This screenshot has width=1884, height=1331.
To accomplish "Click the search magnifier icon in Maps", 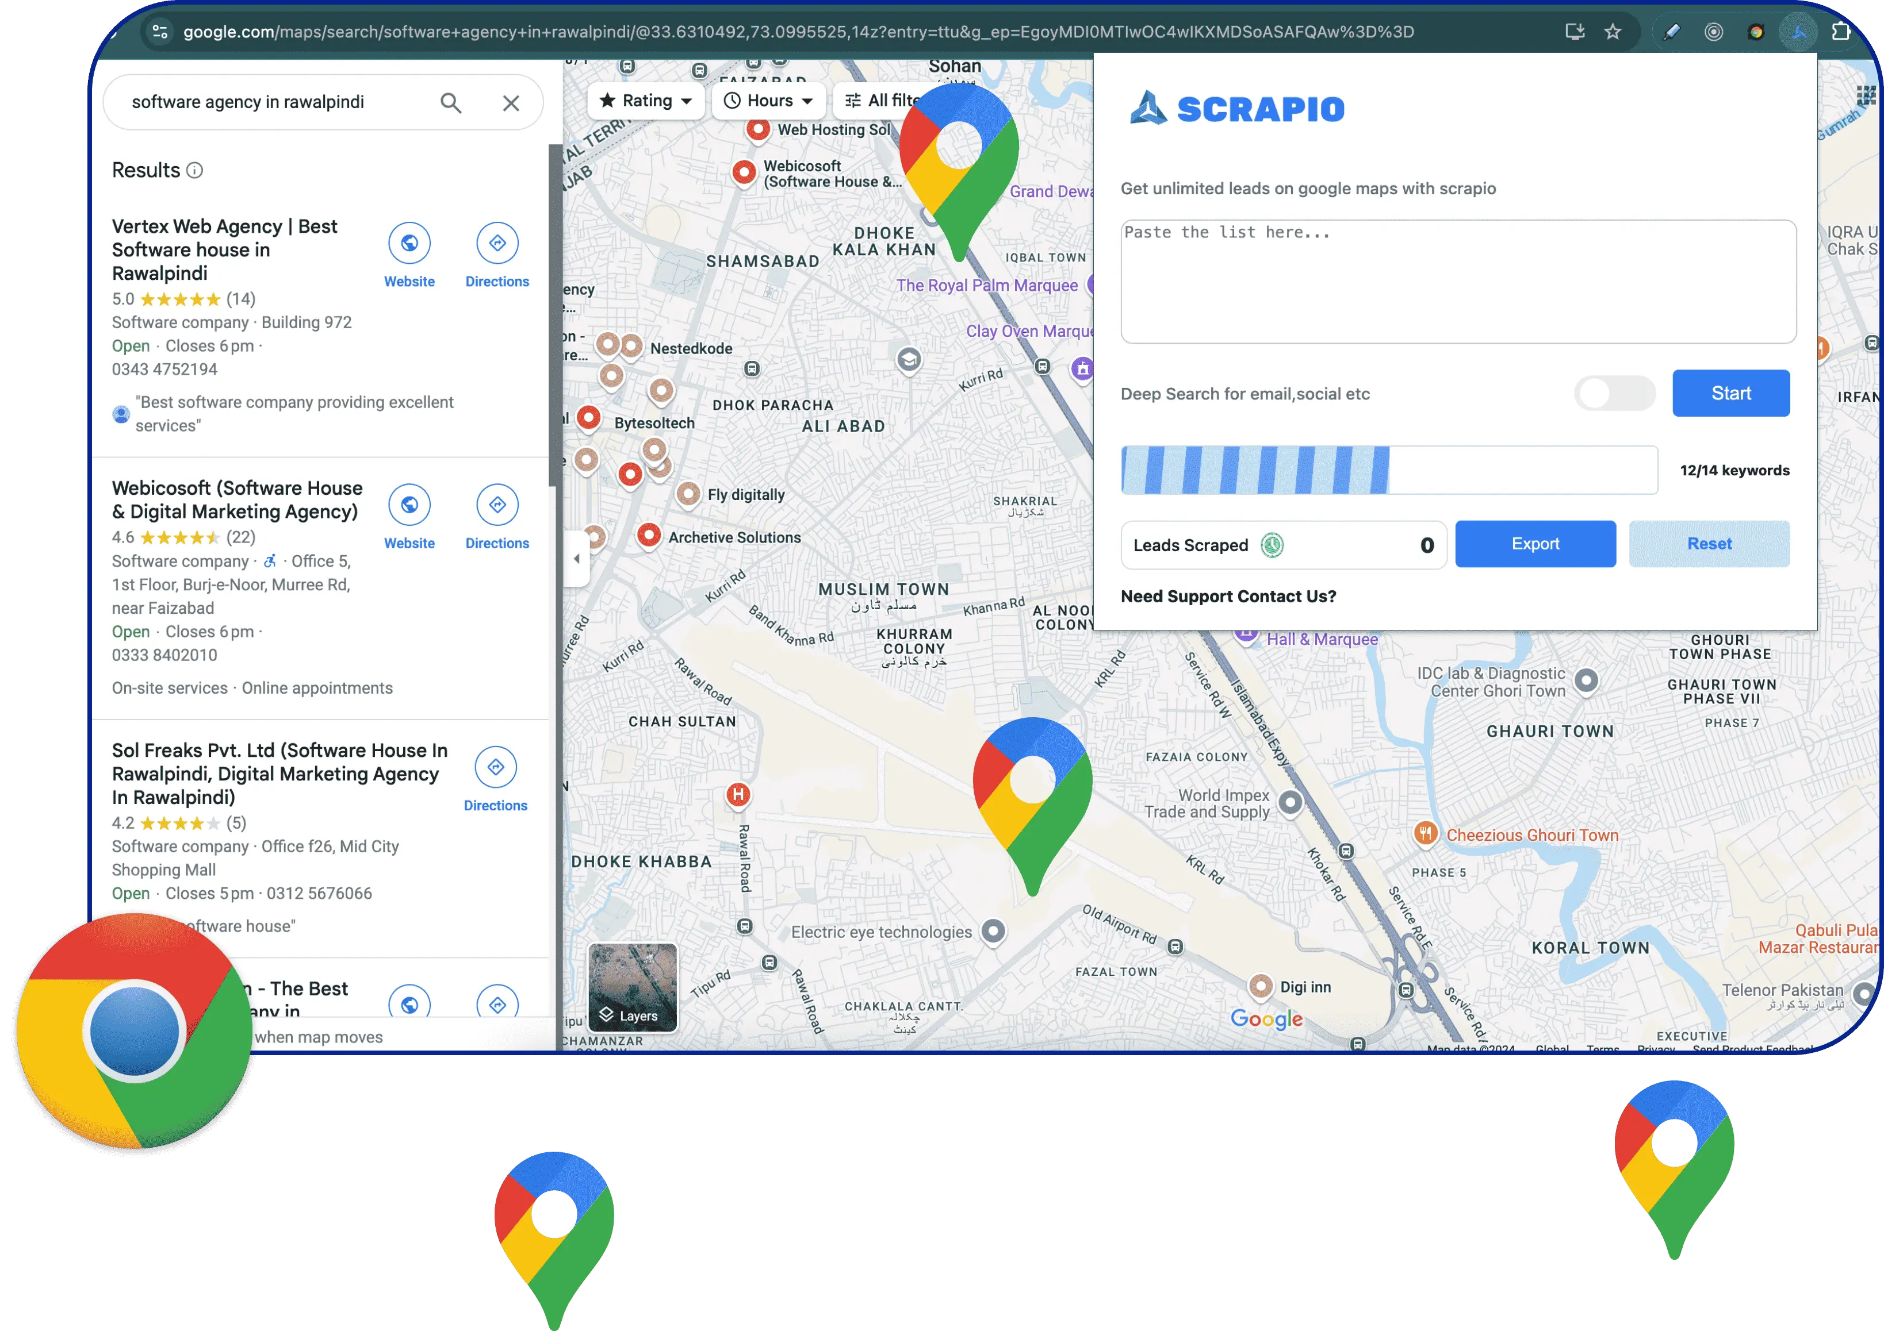I will click(x=450, y=102).
